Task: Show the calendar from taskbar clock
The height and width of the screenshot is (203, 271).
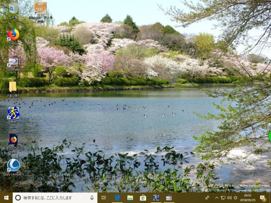Action: pyautogui.click(x=248, y=198)
